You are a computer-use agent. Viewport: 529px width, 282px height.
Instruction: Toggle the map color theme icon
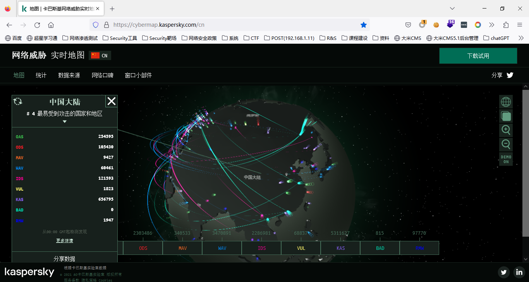coord(506,116)
